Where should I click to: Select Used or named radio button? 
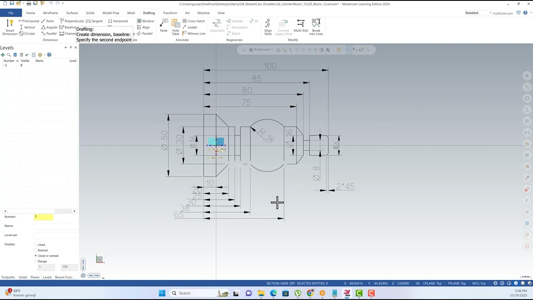[x=35, y=256]
